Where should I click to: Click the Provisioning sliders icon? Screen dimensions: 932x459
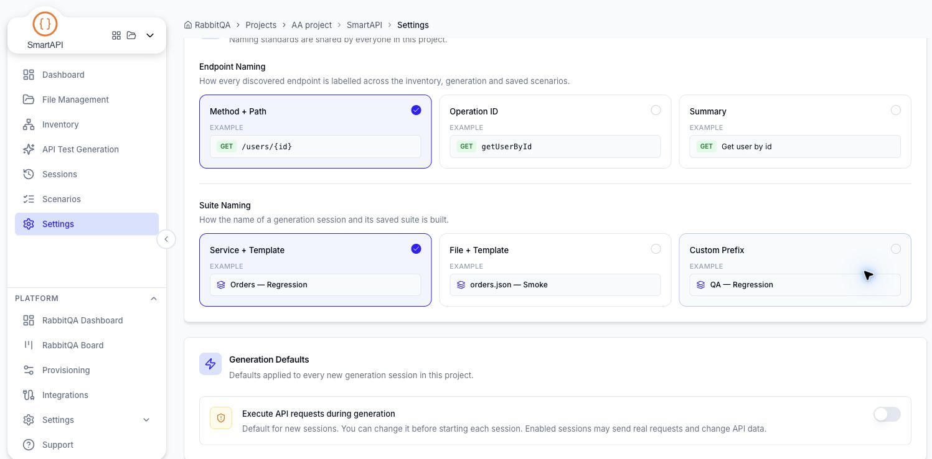tap(29, 370)
